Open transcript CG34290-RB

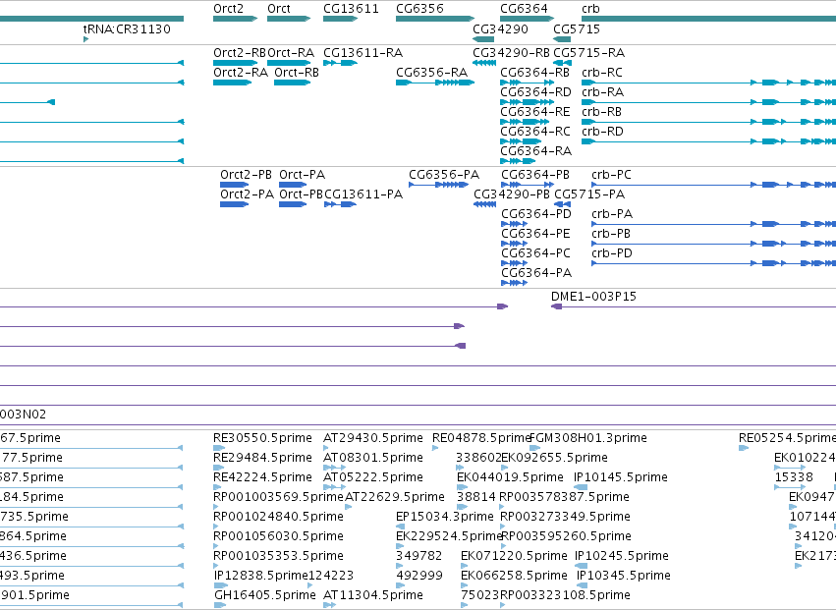click(x=511, y=53)
